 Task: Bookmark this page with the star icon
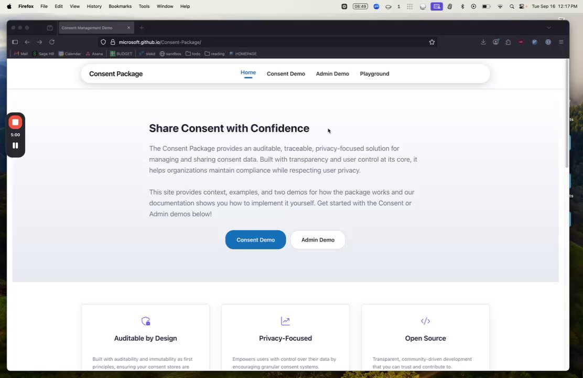point(431,42)
